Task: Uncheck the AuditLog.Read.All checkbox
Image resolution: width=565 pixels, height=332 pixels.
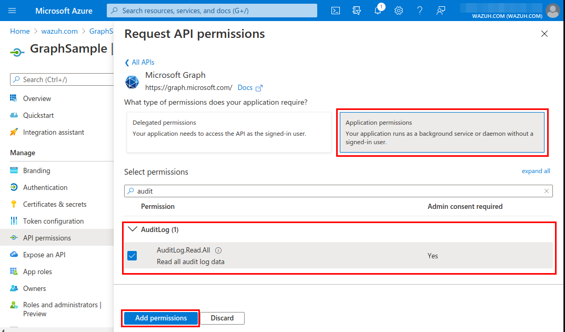Action: 132,256
